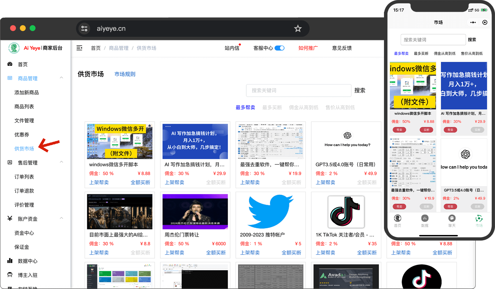Sort by 佣金从高到低 tab on desktop
This screenshot has height=289, width=495.
point(303,107)
